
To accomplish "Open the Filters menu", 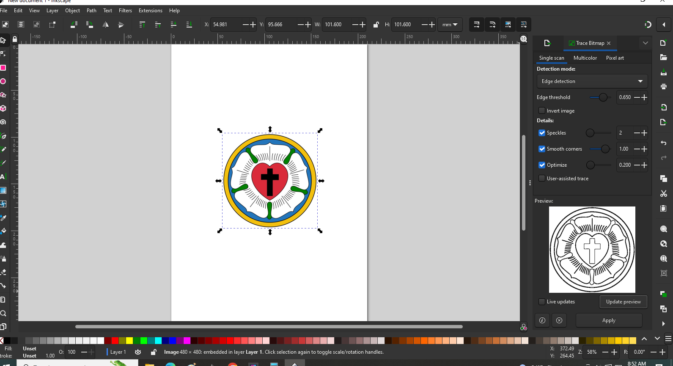I will click(125, 11).
